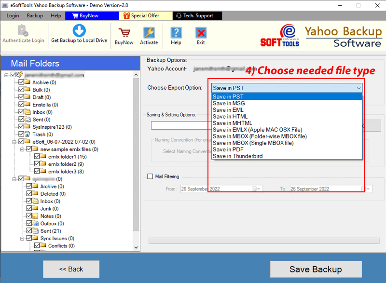Click the Save Backup button
The width and height of the screenshot is (386, 283).
click(316, 269)
